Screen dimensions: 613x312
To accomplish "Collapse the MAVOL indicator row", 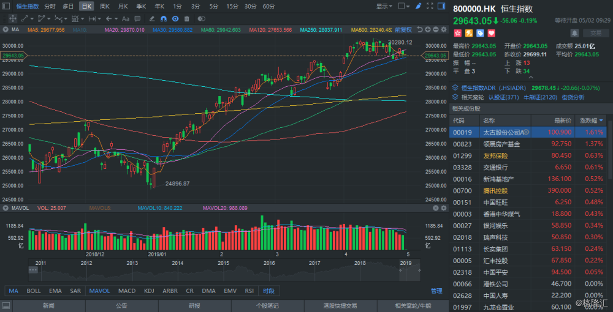I will pyautogui.click(x=5, y=208).
